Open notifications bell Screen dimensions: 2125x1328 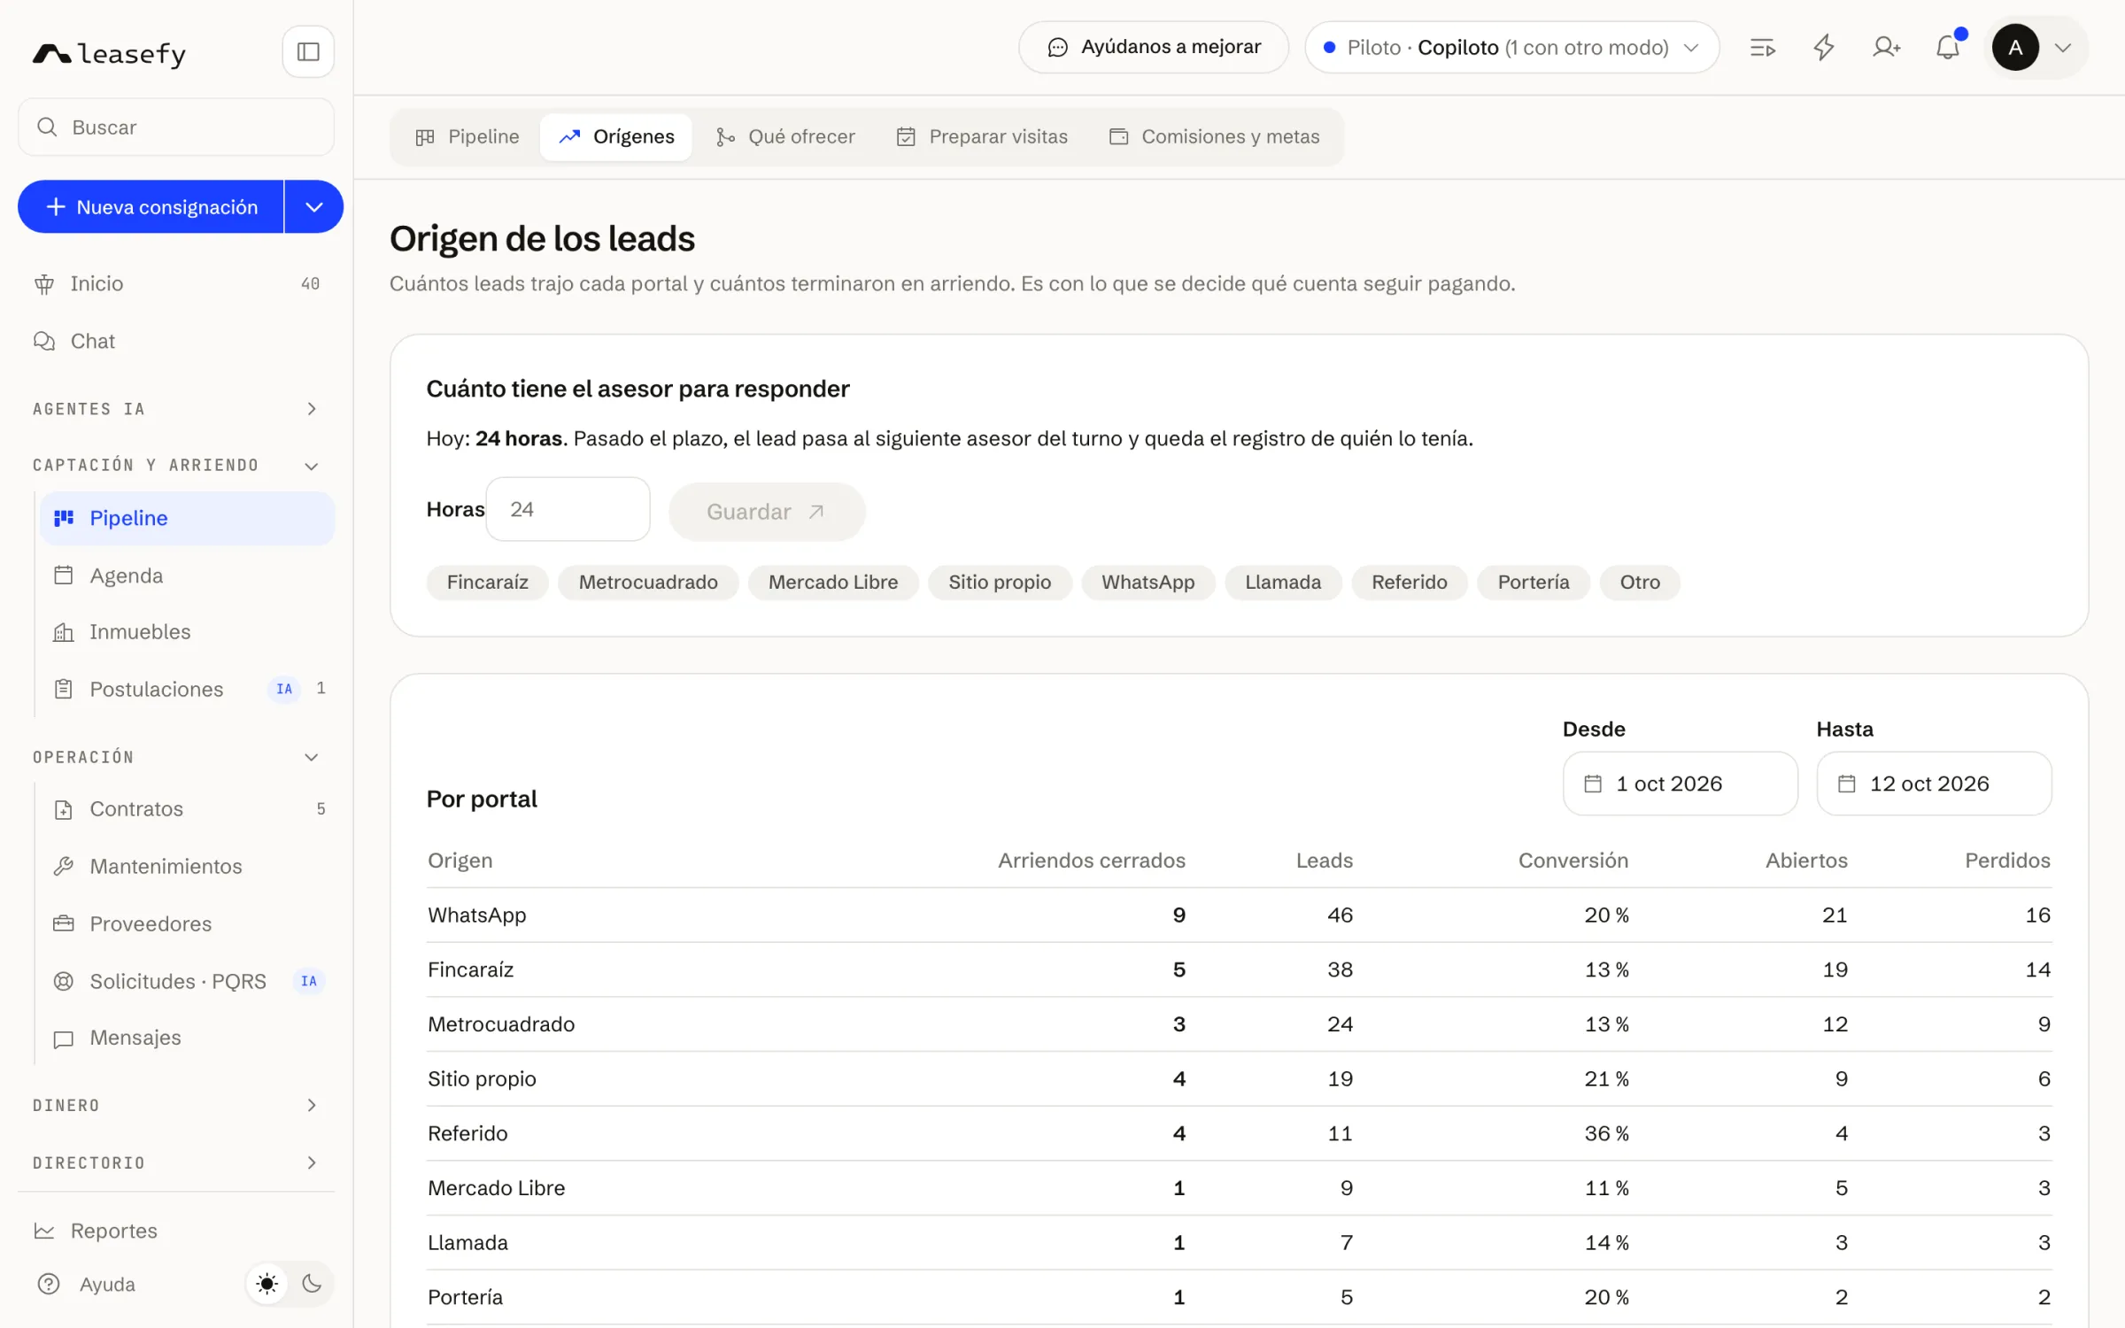pos(1948,48)
